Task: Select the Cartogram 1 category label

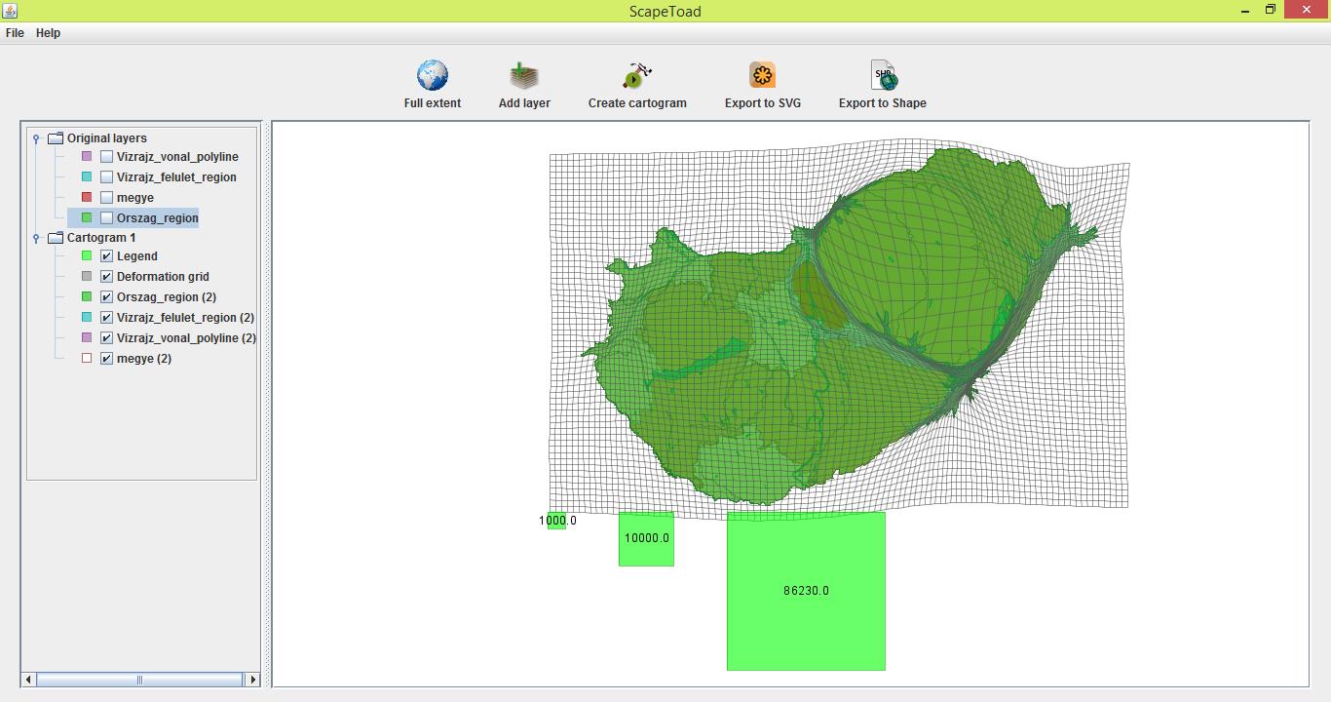Action: pyautogui.click(x=101, y=238)
